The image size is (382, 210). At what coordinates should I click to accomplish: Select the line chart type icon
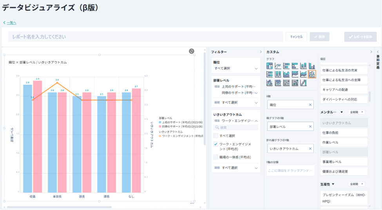point(278,66)
